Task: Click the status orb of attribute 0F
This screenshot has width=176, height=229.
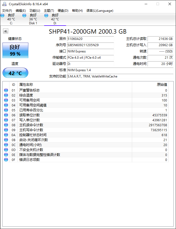Action: tap(6, 160)
